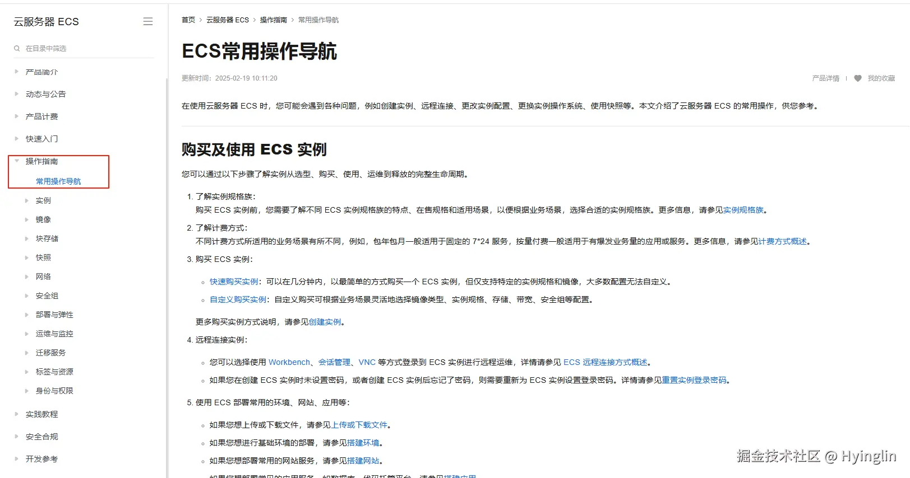Open the VNC link
The image size is (910, 478).
pyautogui.click(x=367, y=363)
